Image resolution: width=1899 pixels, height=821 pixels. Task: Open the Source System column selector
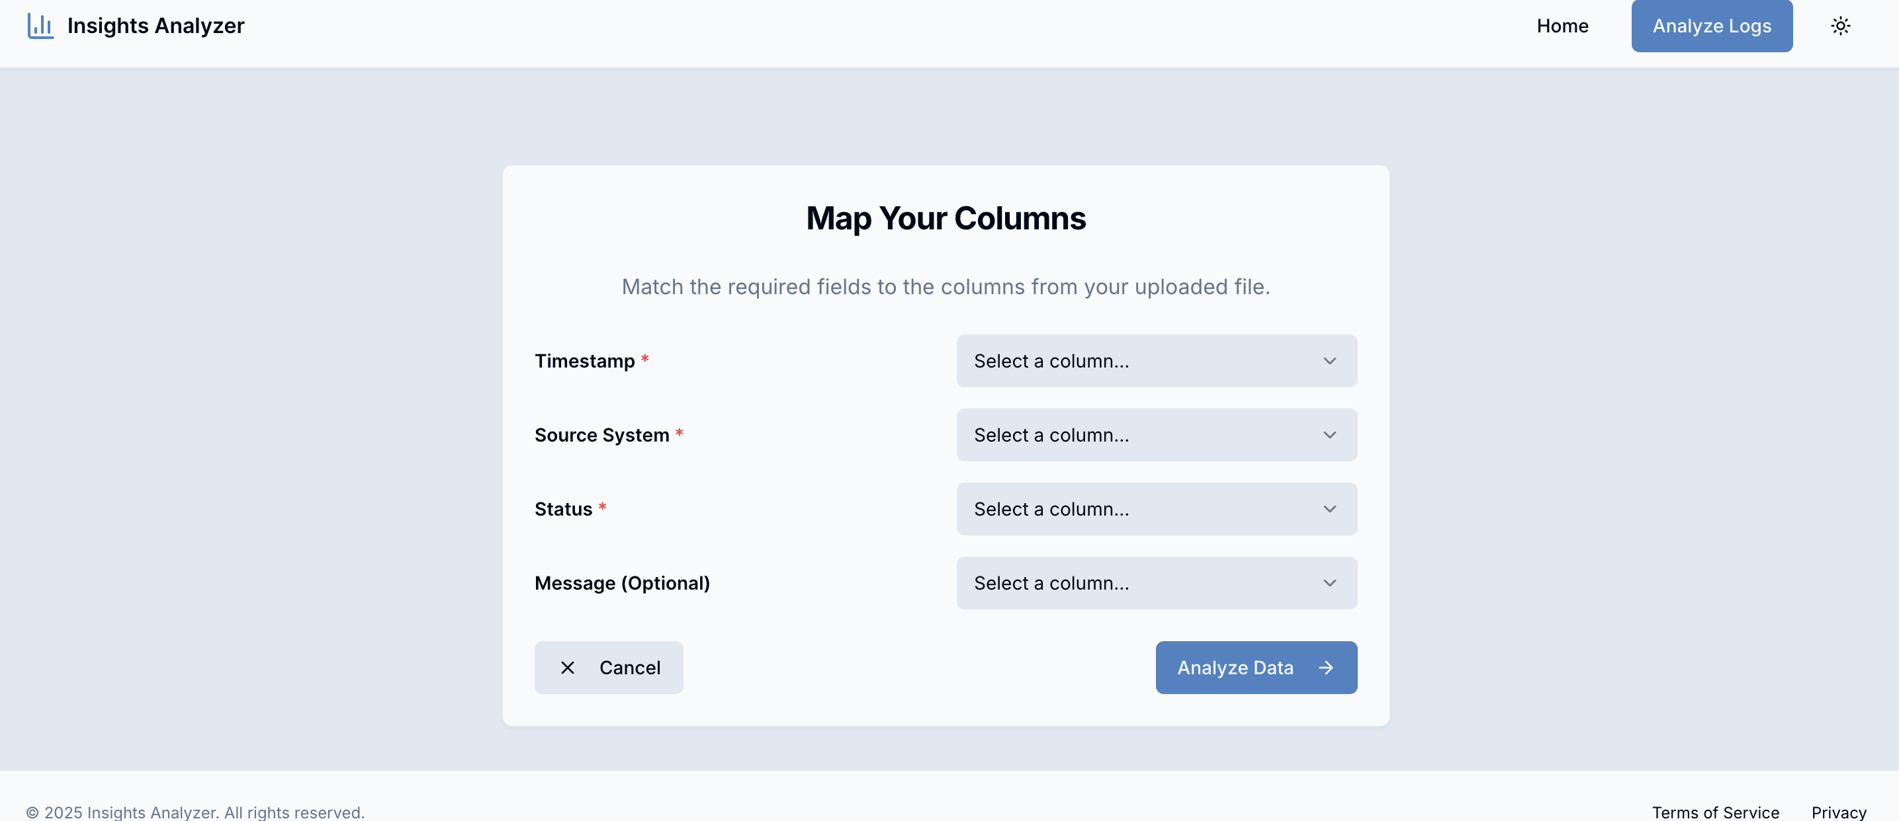(1156, 434)
